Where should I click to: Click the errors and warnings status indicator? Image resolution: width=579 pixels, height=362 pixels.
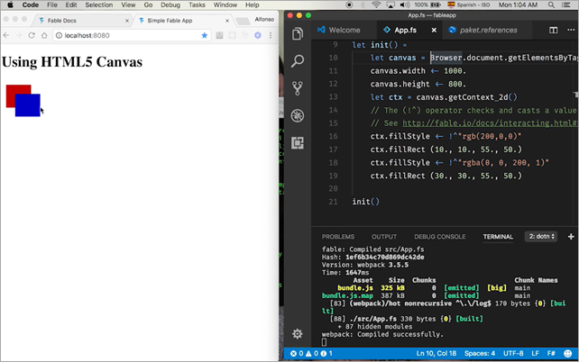pos(311,354)
